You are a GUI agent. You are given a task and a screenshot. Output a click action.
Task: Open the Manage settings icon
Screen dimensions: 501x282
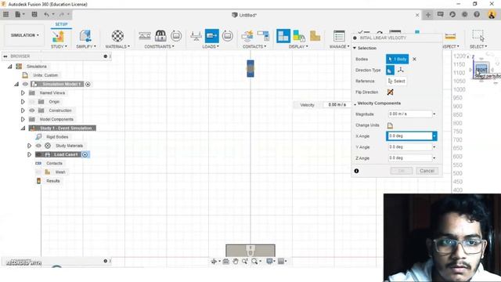click(339, 36)
